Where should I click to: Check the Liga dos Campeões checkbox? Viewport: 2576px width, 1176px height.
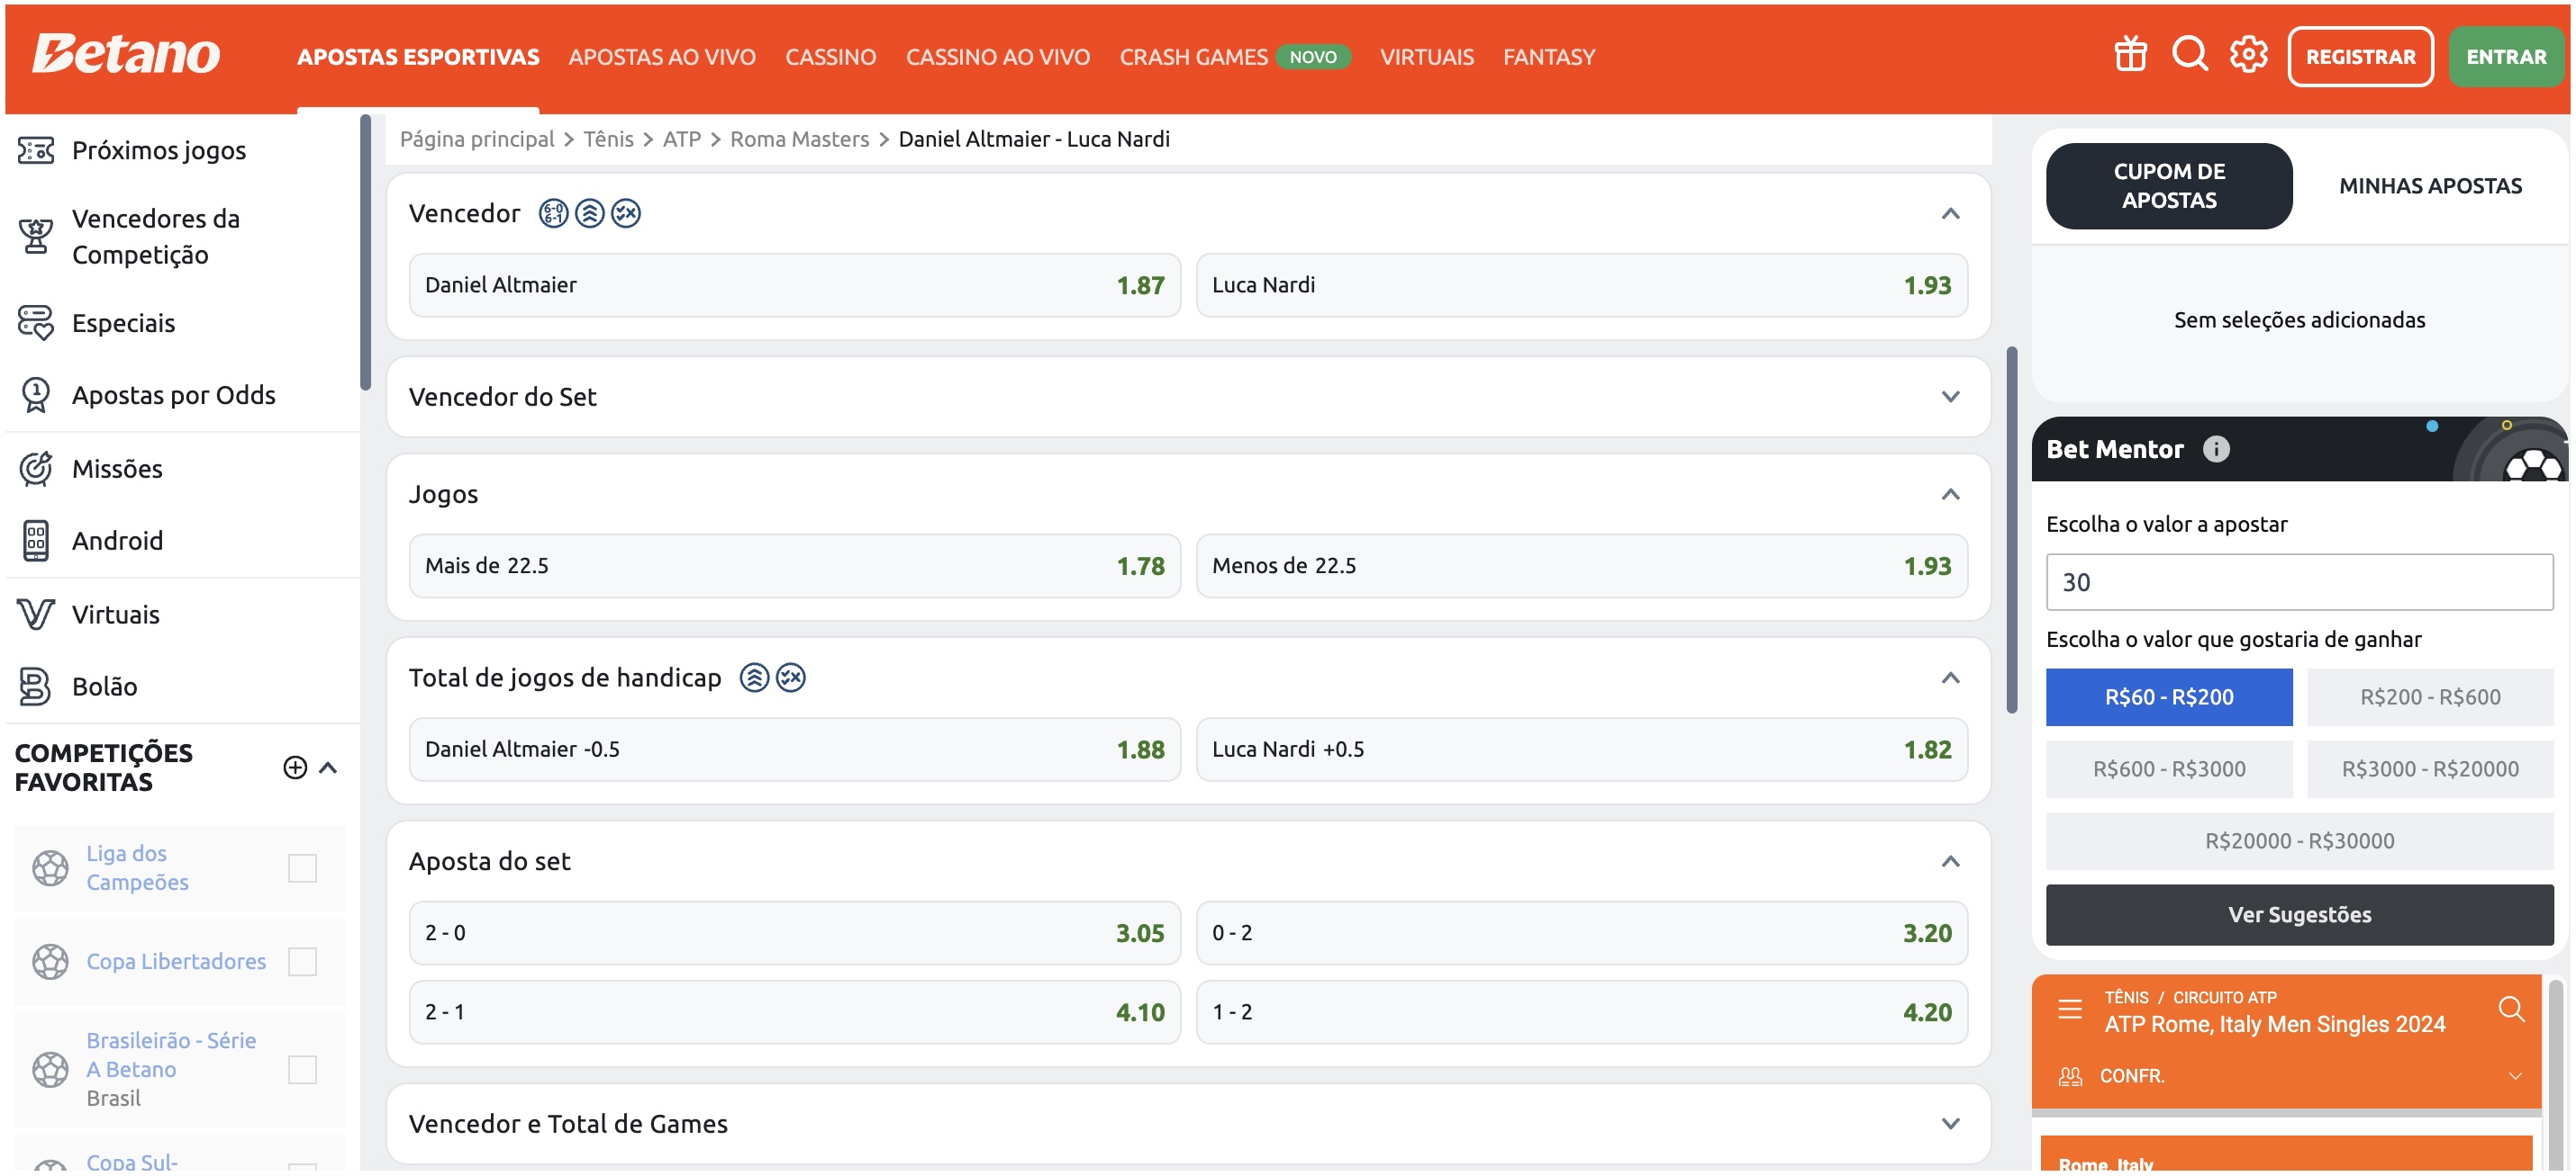click(302, 868)
